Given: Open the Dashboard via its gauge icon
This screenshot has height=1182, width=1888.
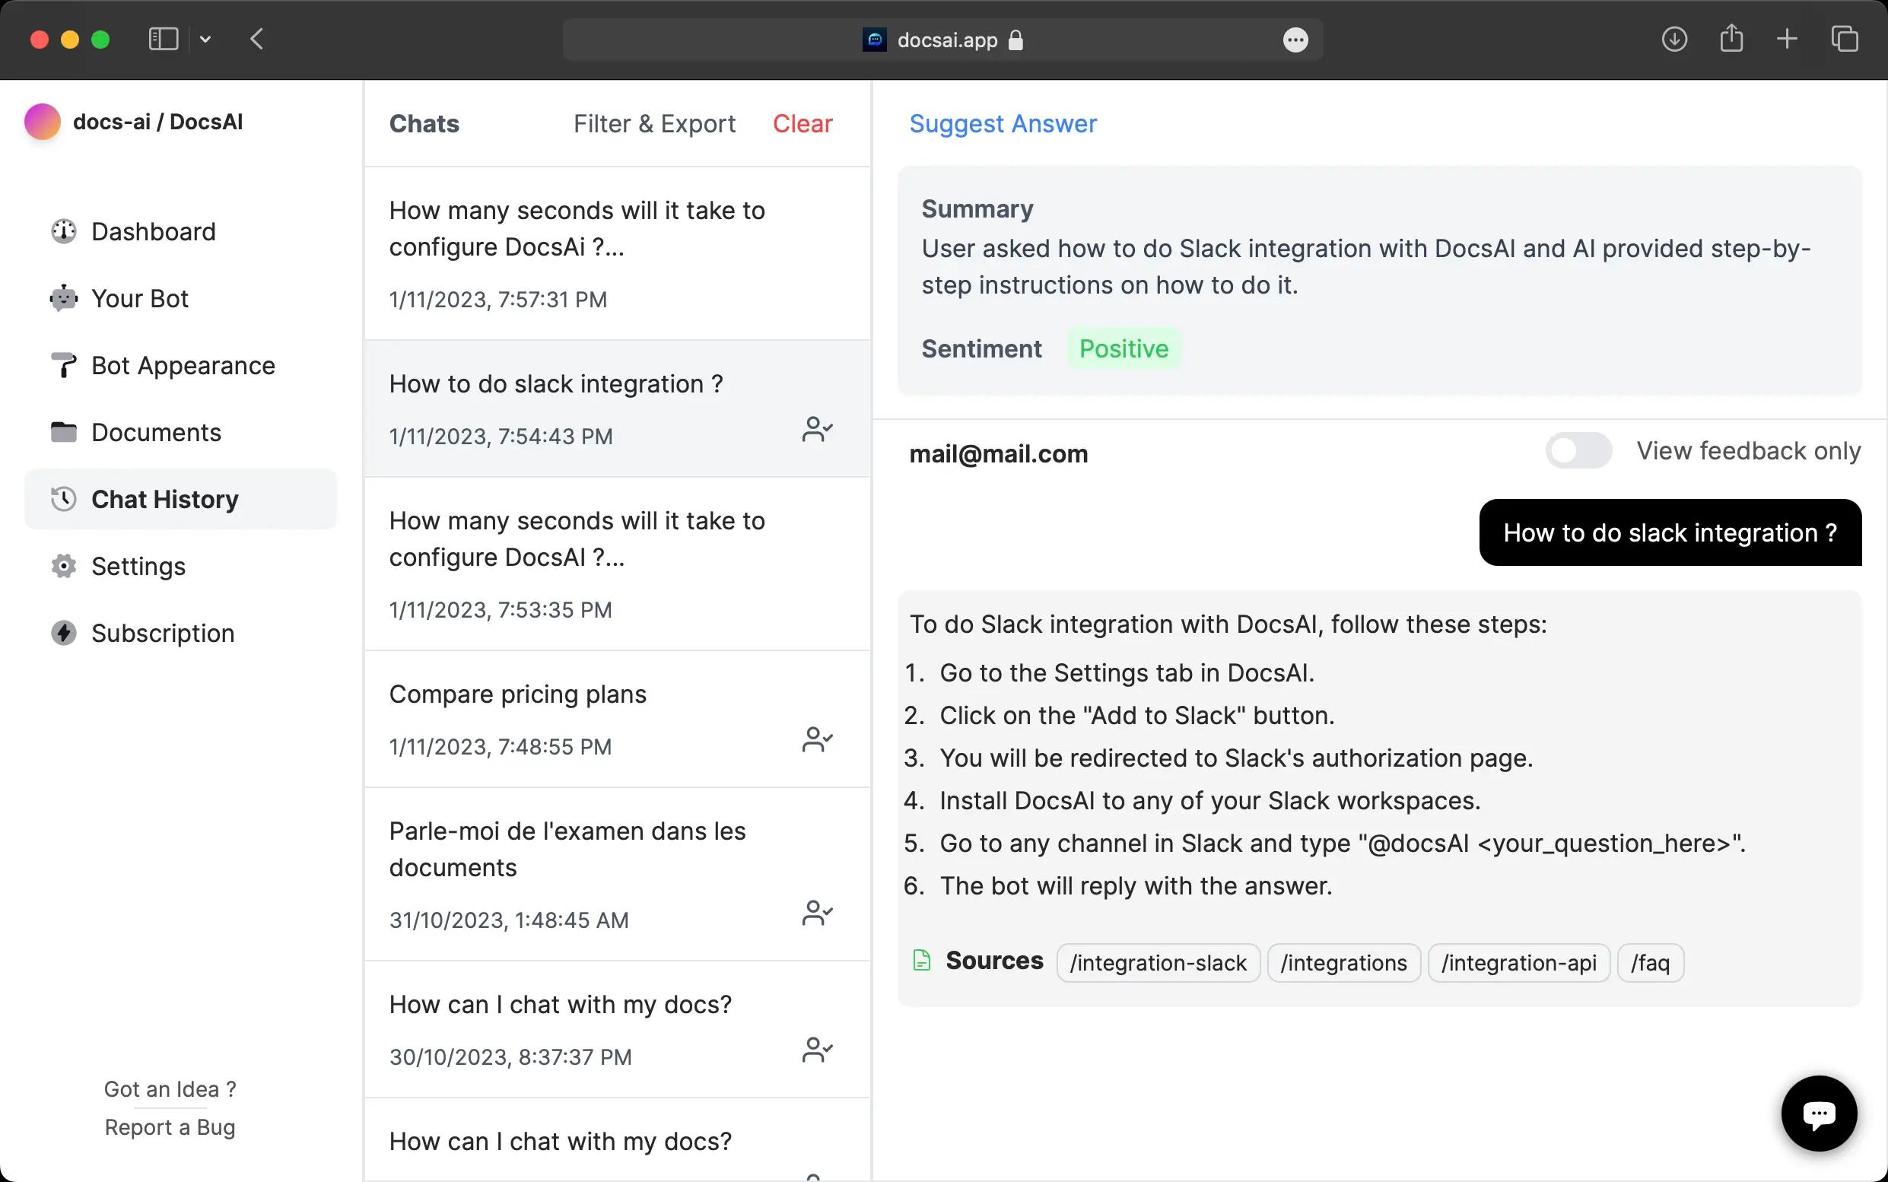Looking at the screenshot, I should pos(63,231).
